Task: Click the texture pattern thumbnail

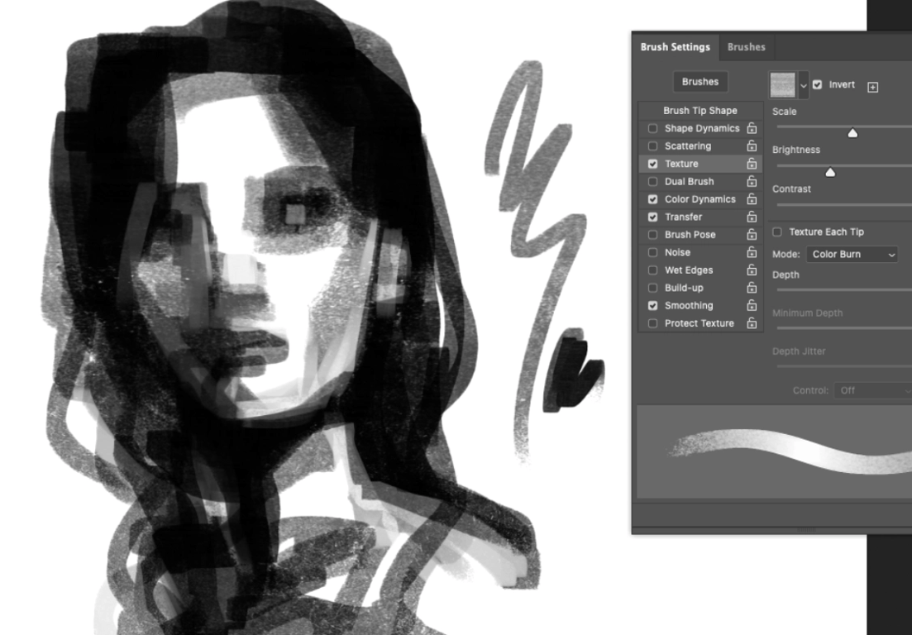Action: [x=783, y=85]
